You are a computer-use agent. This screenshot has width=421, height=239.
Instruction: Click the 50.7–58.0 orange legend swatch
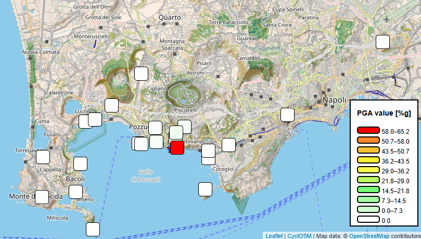(368, 140)
